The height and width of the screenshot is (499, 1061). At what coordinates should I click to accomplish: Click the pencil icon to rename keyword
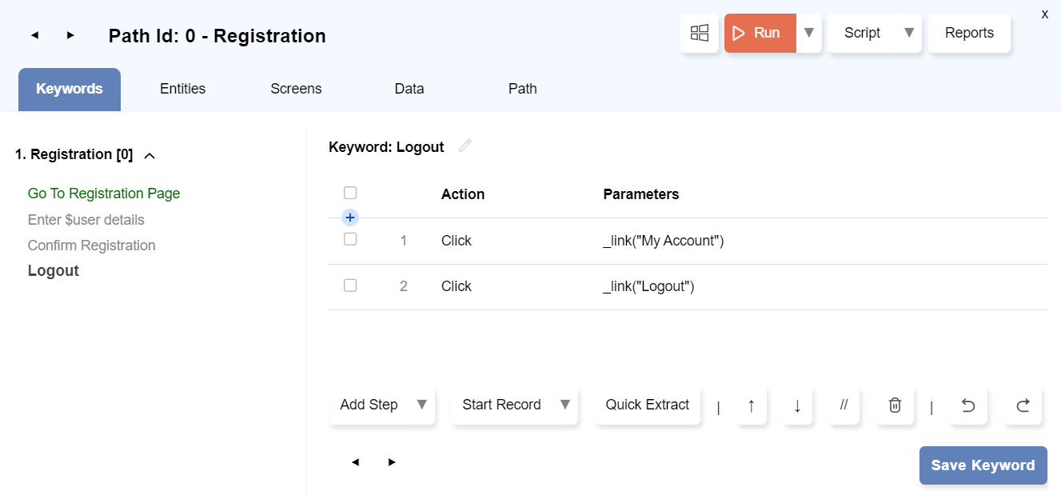click(465, 146)
